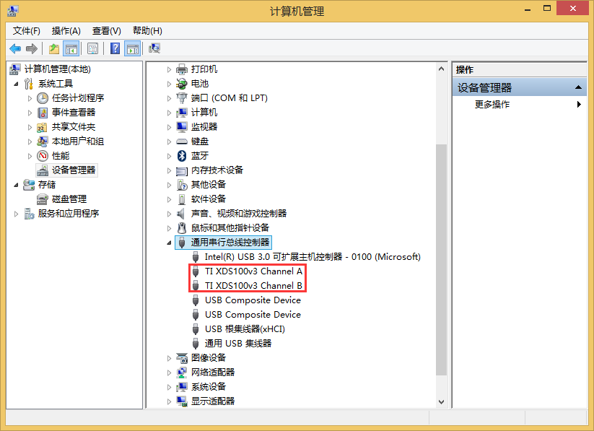594x431 pixels.
Task: Open the 帮助(H) menu
Action: coord(147,31)
